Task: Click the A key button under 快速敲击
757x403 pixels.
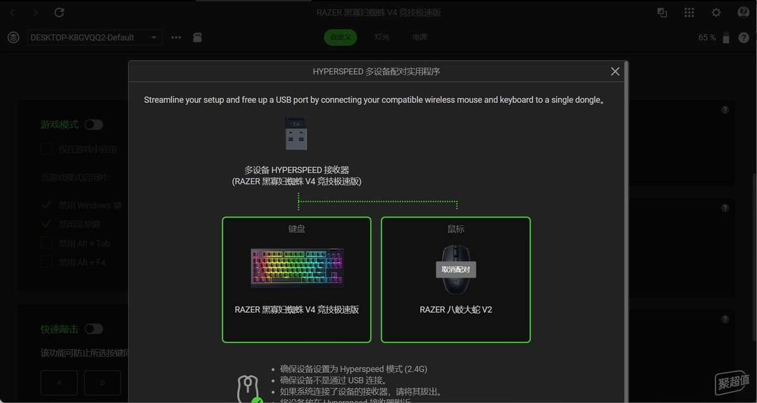Action: click(x=59, y=383)
